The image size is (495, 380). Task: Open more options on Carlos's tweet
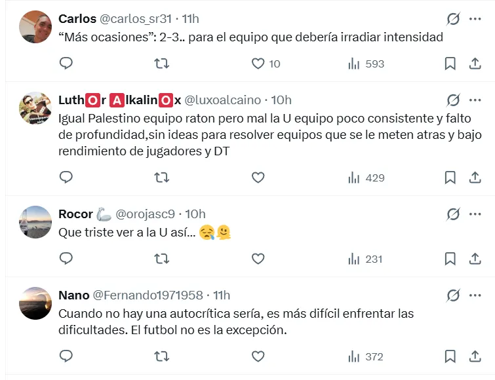tap(475, 19)
